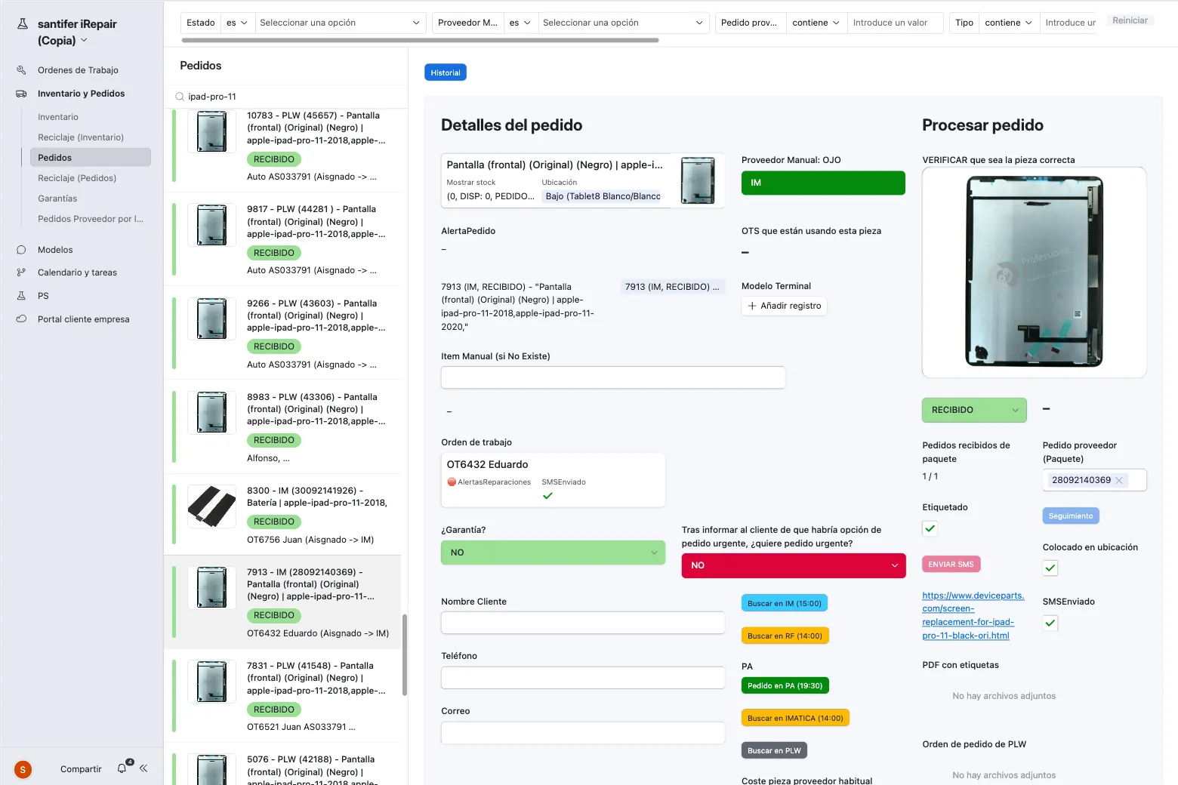Open Modelos using the chat bubble icon

22,249
